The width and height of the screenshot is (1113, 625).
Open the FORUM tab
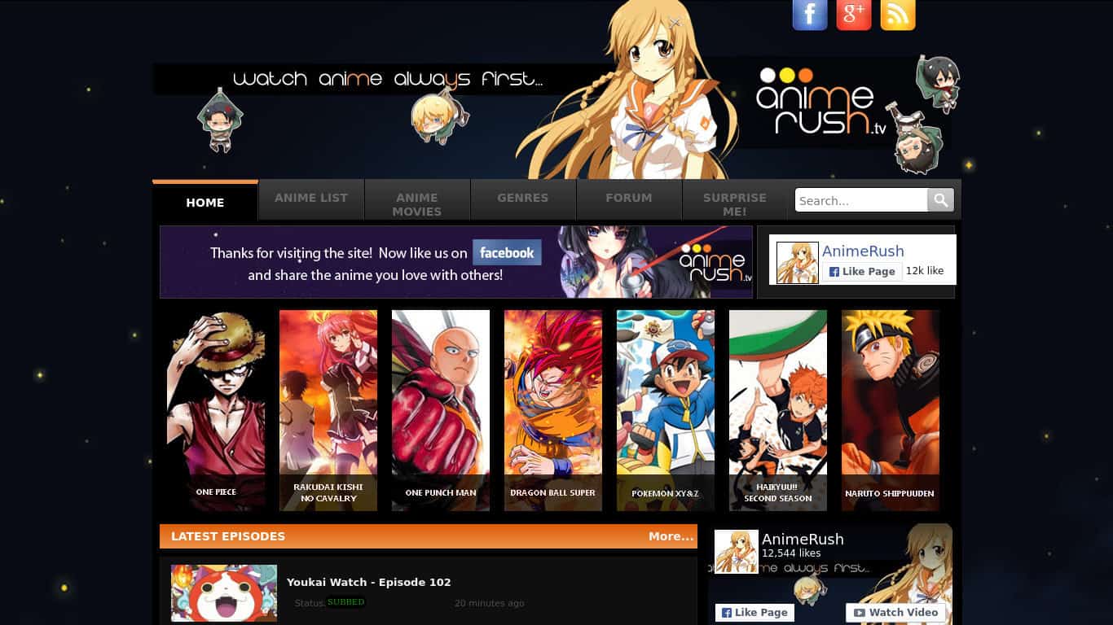tap(629, 201)
